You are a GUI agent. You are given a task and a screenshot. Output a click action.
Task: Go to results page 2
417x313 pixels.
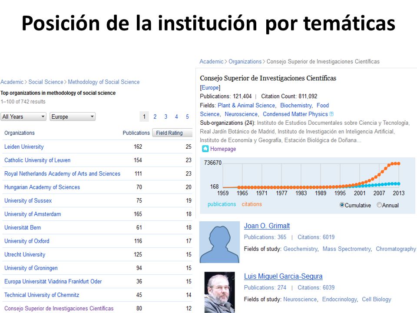click(155, 117)
